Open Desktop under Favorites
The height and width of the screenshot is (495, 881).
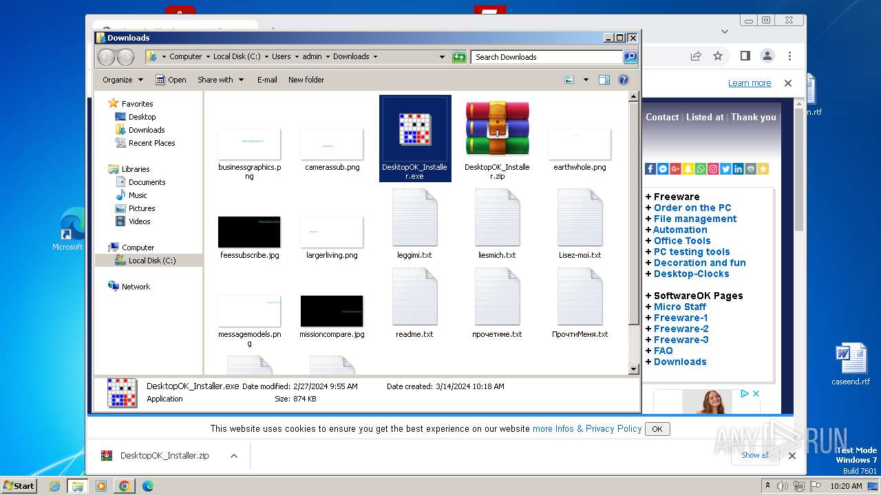pyautogui.click(x=142, y=117)
